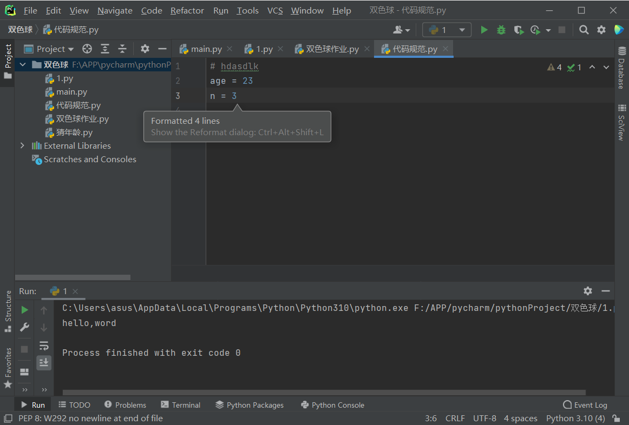Toggle the Structure side tab
629x425 pixels.
(x=8, y=311)
